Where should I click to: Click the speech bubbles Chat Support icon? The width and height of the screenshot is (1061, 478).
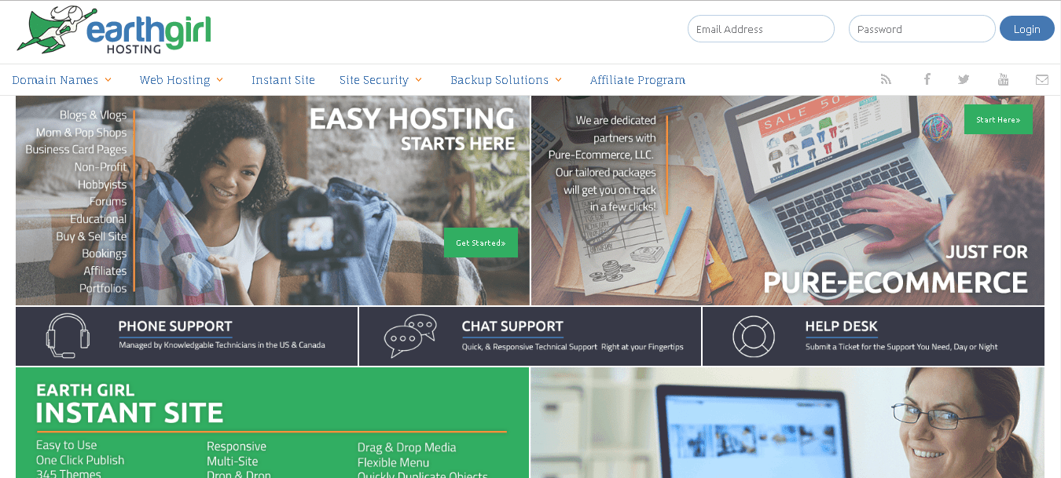point(409,336)
